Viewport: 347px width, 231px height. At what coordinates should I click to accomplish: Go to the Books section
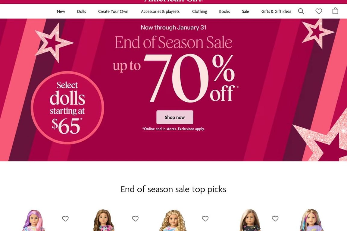(224, 11)
